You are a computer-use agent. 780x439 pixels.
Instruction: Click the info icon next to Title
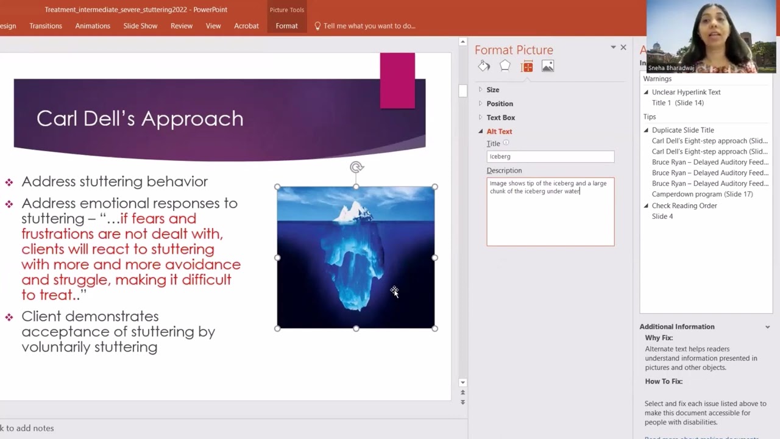click(x=506, y=143)
